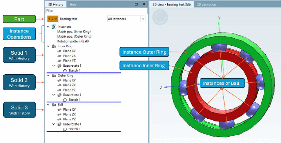
Task: Click Plane YZ icon under Ball
Action: coord(59,119)
